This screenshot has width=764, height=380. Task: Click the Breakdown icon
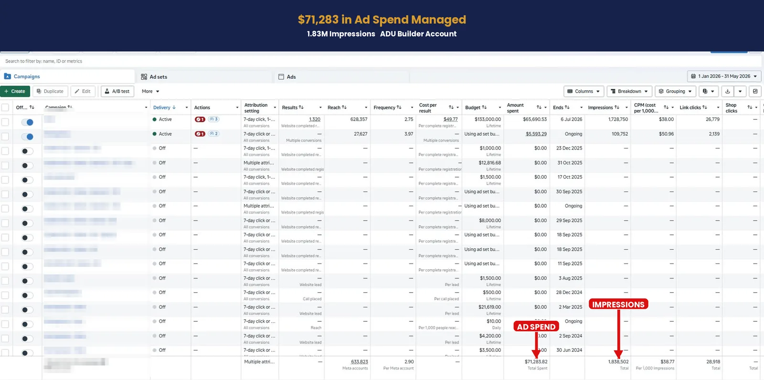[x=613, y=91]
